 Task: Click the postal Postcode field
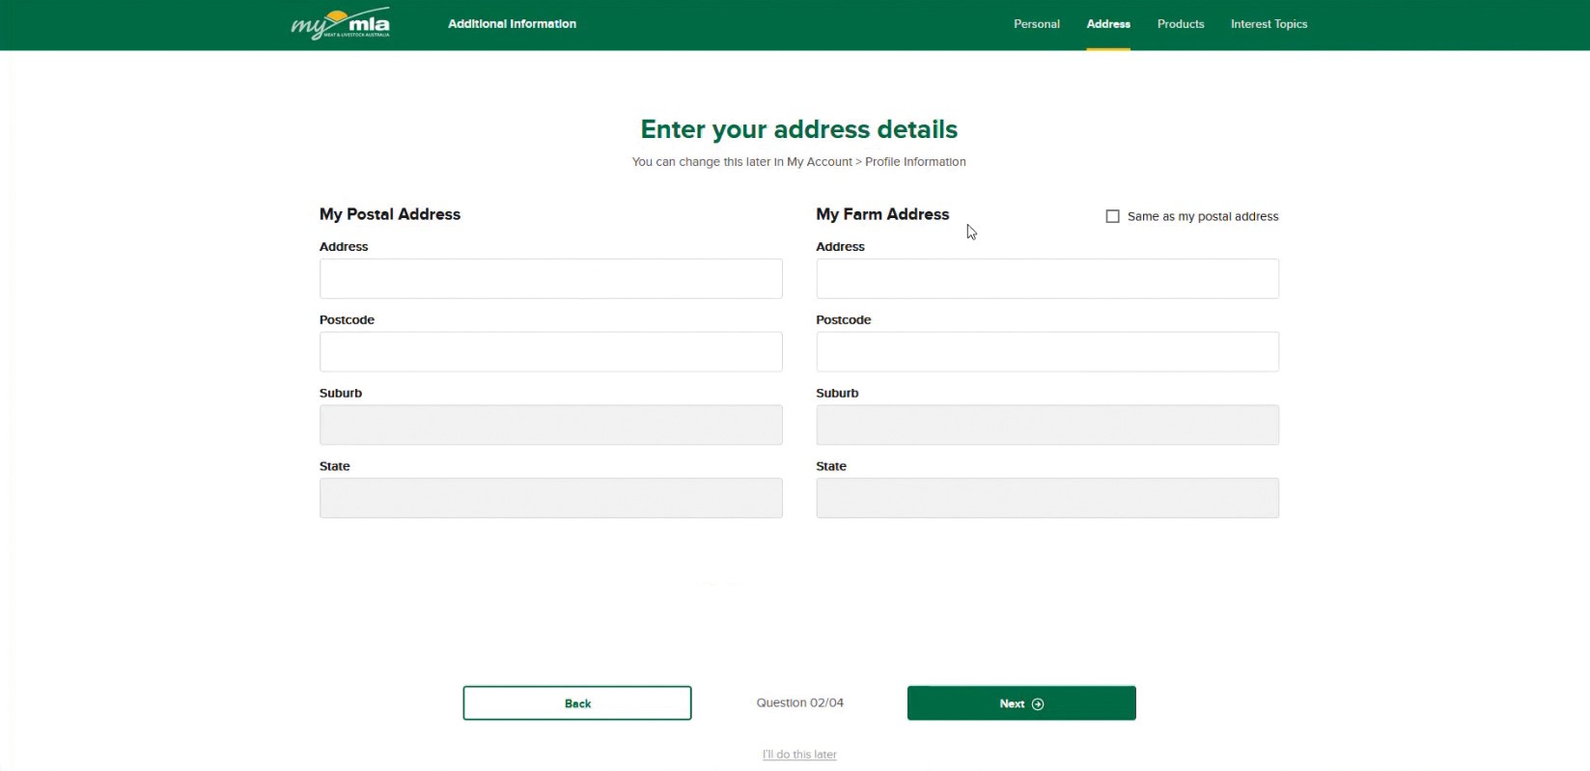550,352
